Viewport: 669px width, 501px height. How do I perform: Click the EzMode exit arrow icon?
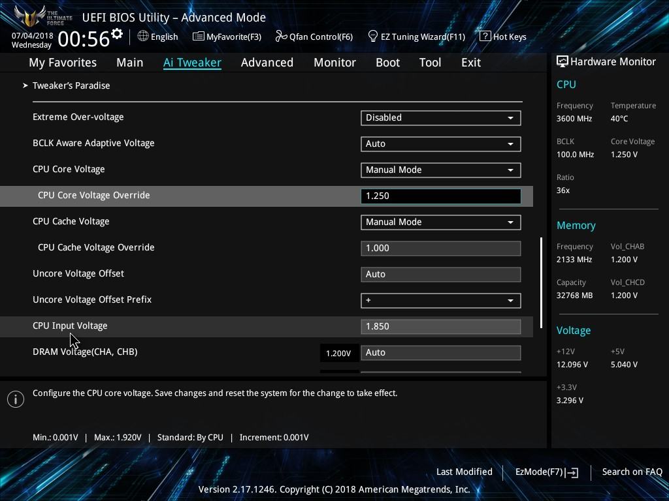tap(572, 472)
